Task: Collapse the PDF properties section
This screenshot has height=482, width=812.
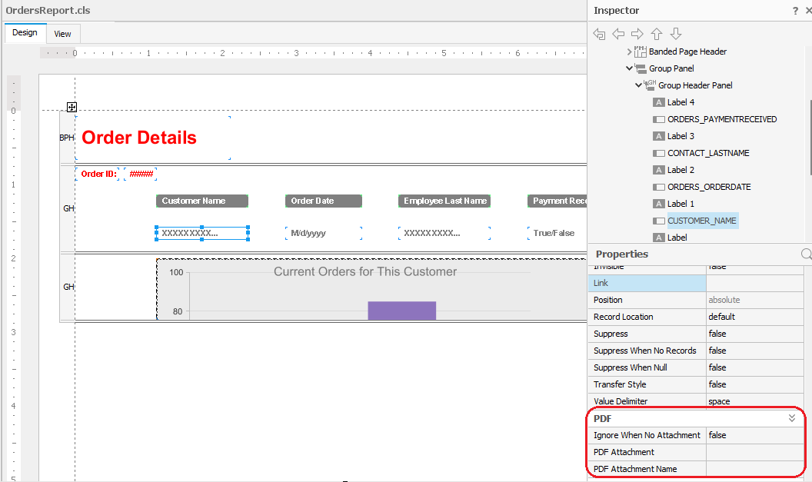Action: click(x=792, y=418)
